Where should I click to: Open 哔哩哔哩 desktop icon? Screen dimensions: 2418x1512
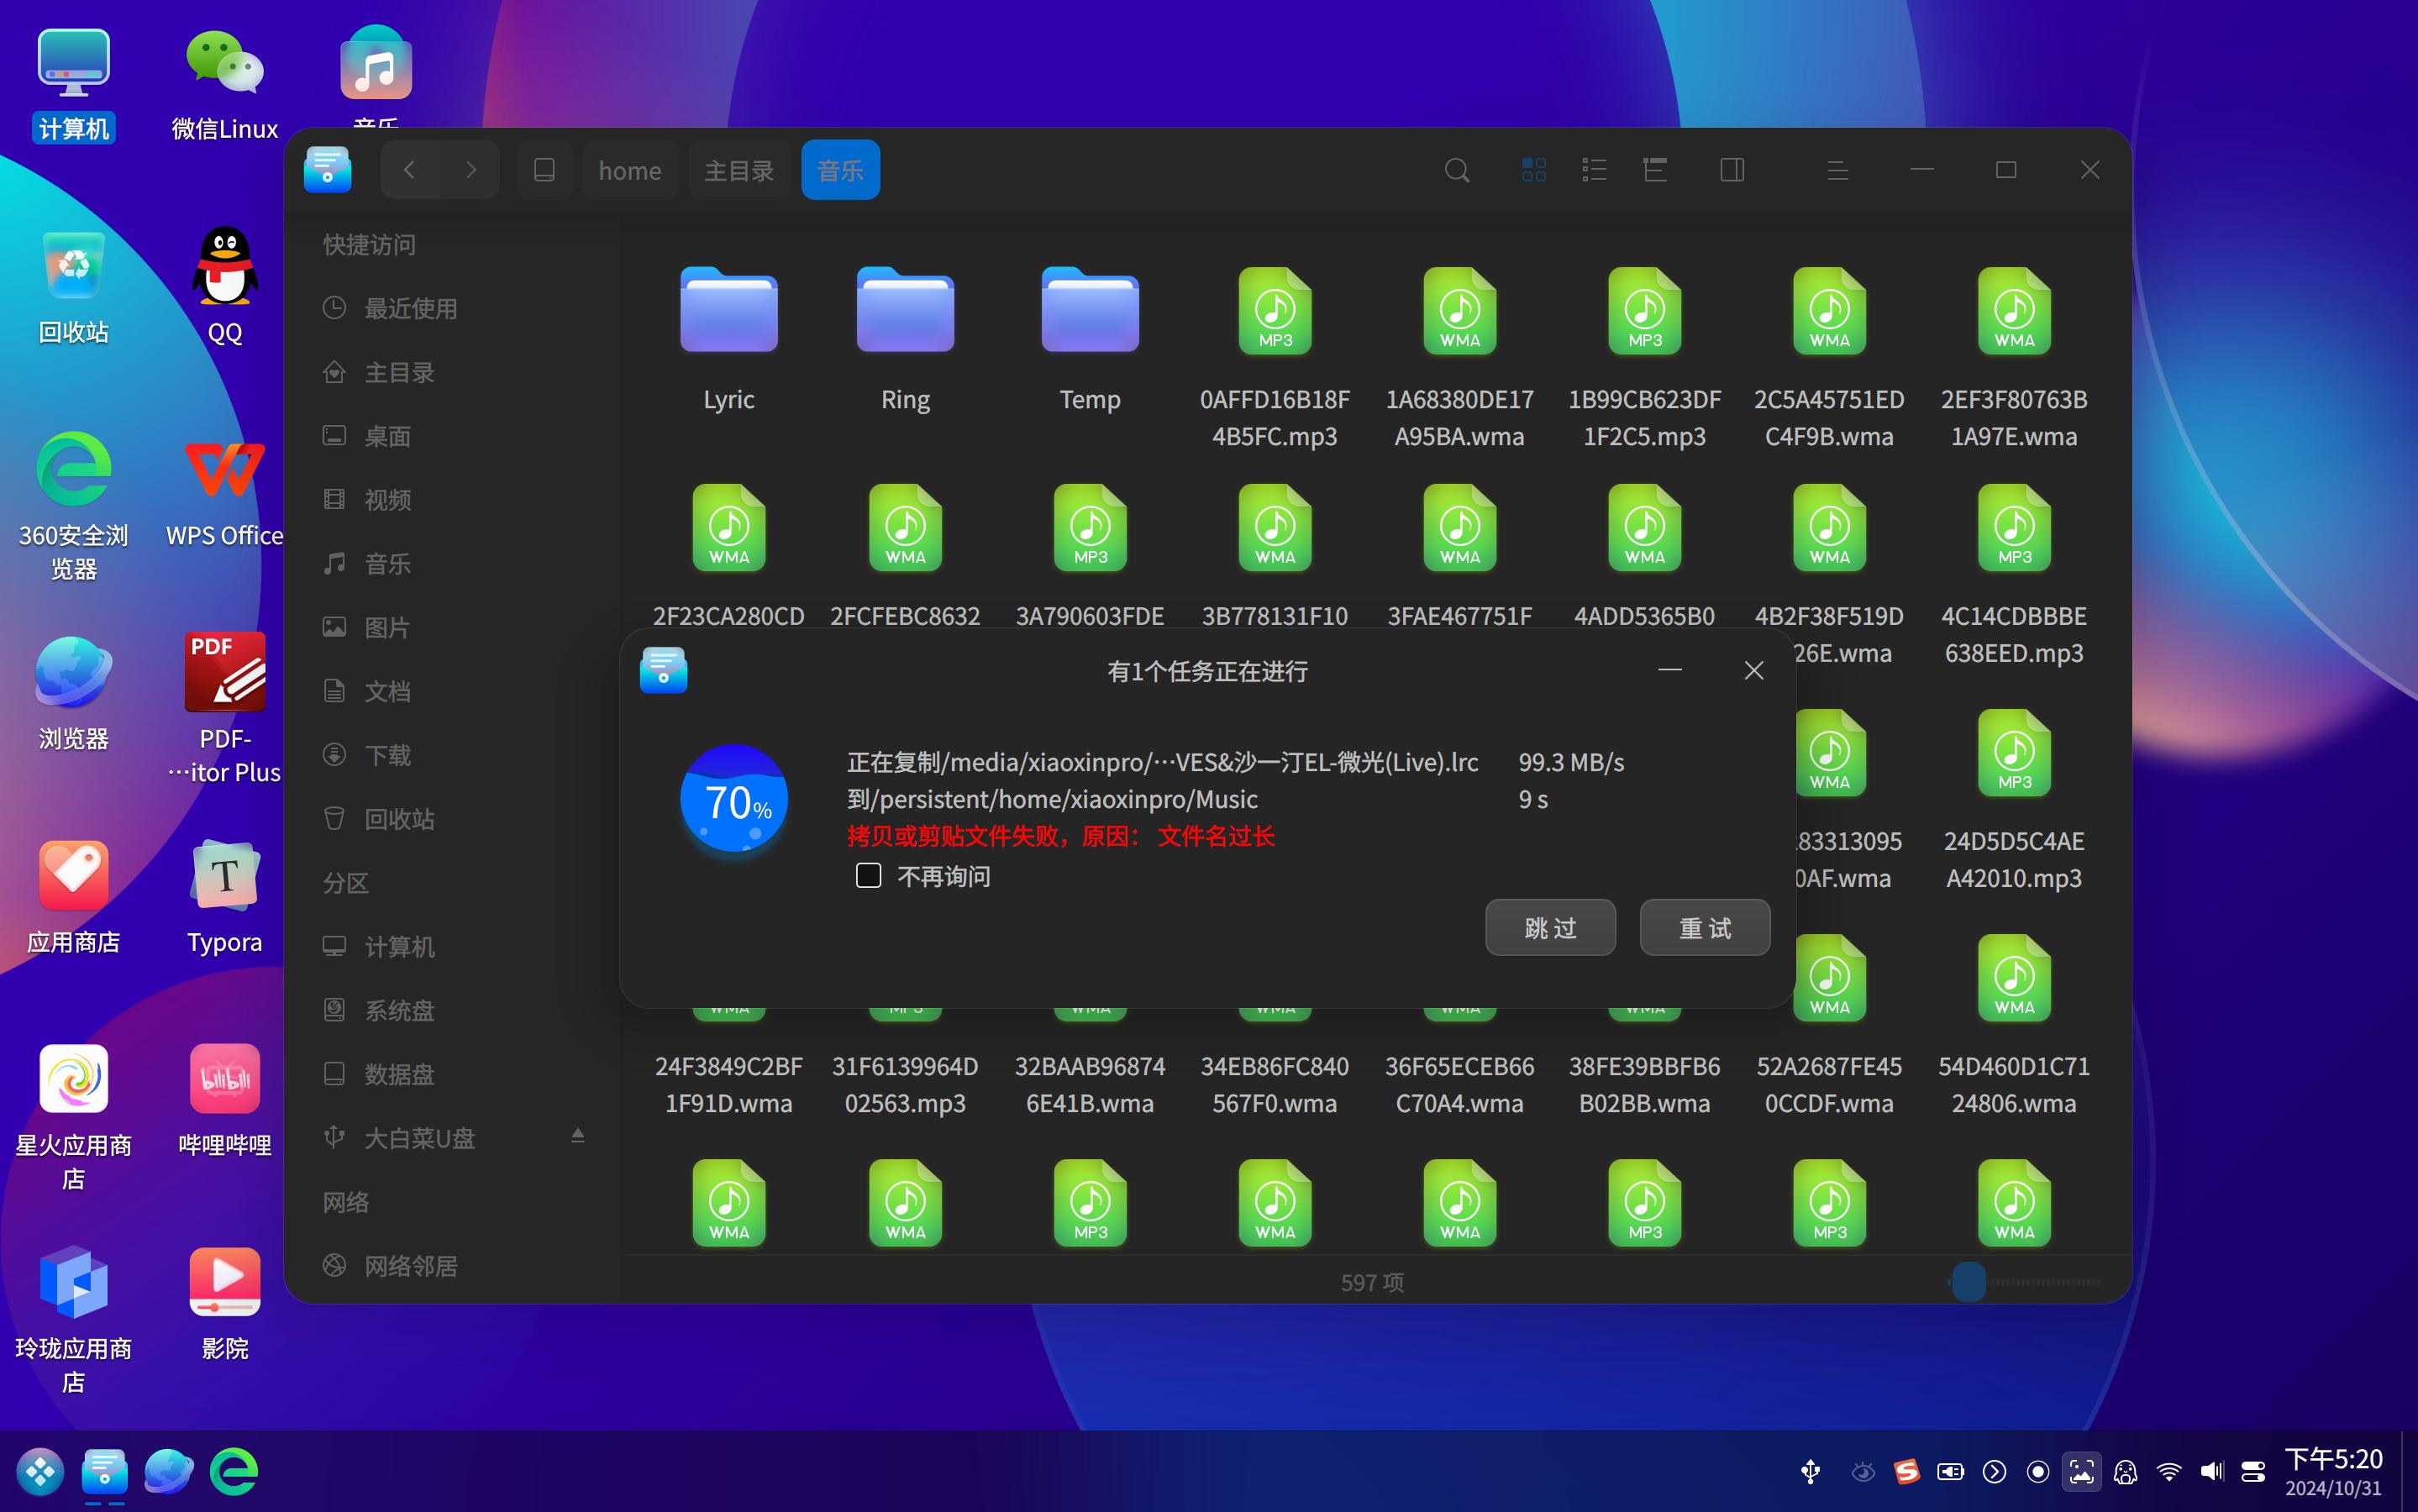(x=224, y=1100)
